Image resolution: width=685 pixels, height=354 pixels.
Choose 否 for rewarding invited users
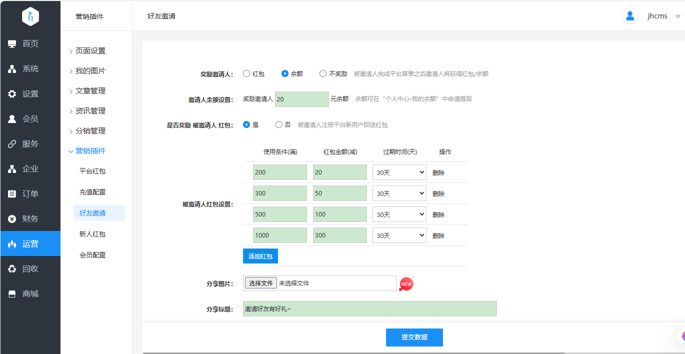[279, 124]
